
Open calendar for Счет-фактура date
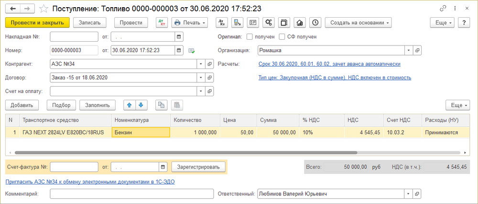point(163,167)
